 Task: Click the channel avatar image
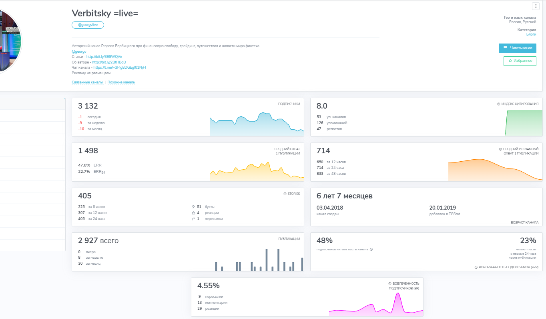point(11,41)
